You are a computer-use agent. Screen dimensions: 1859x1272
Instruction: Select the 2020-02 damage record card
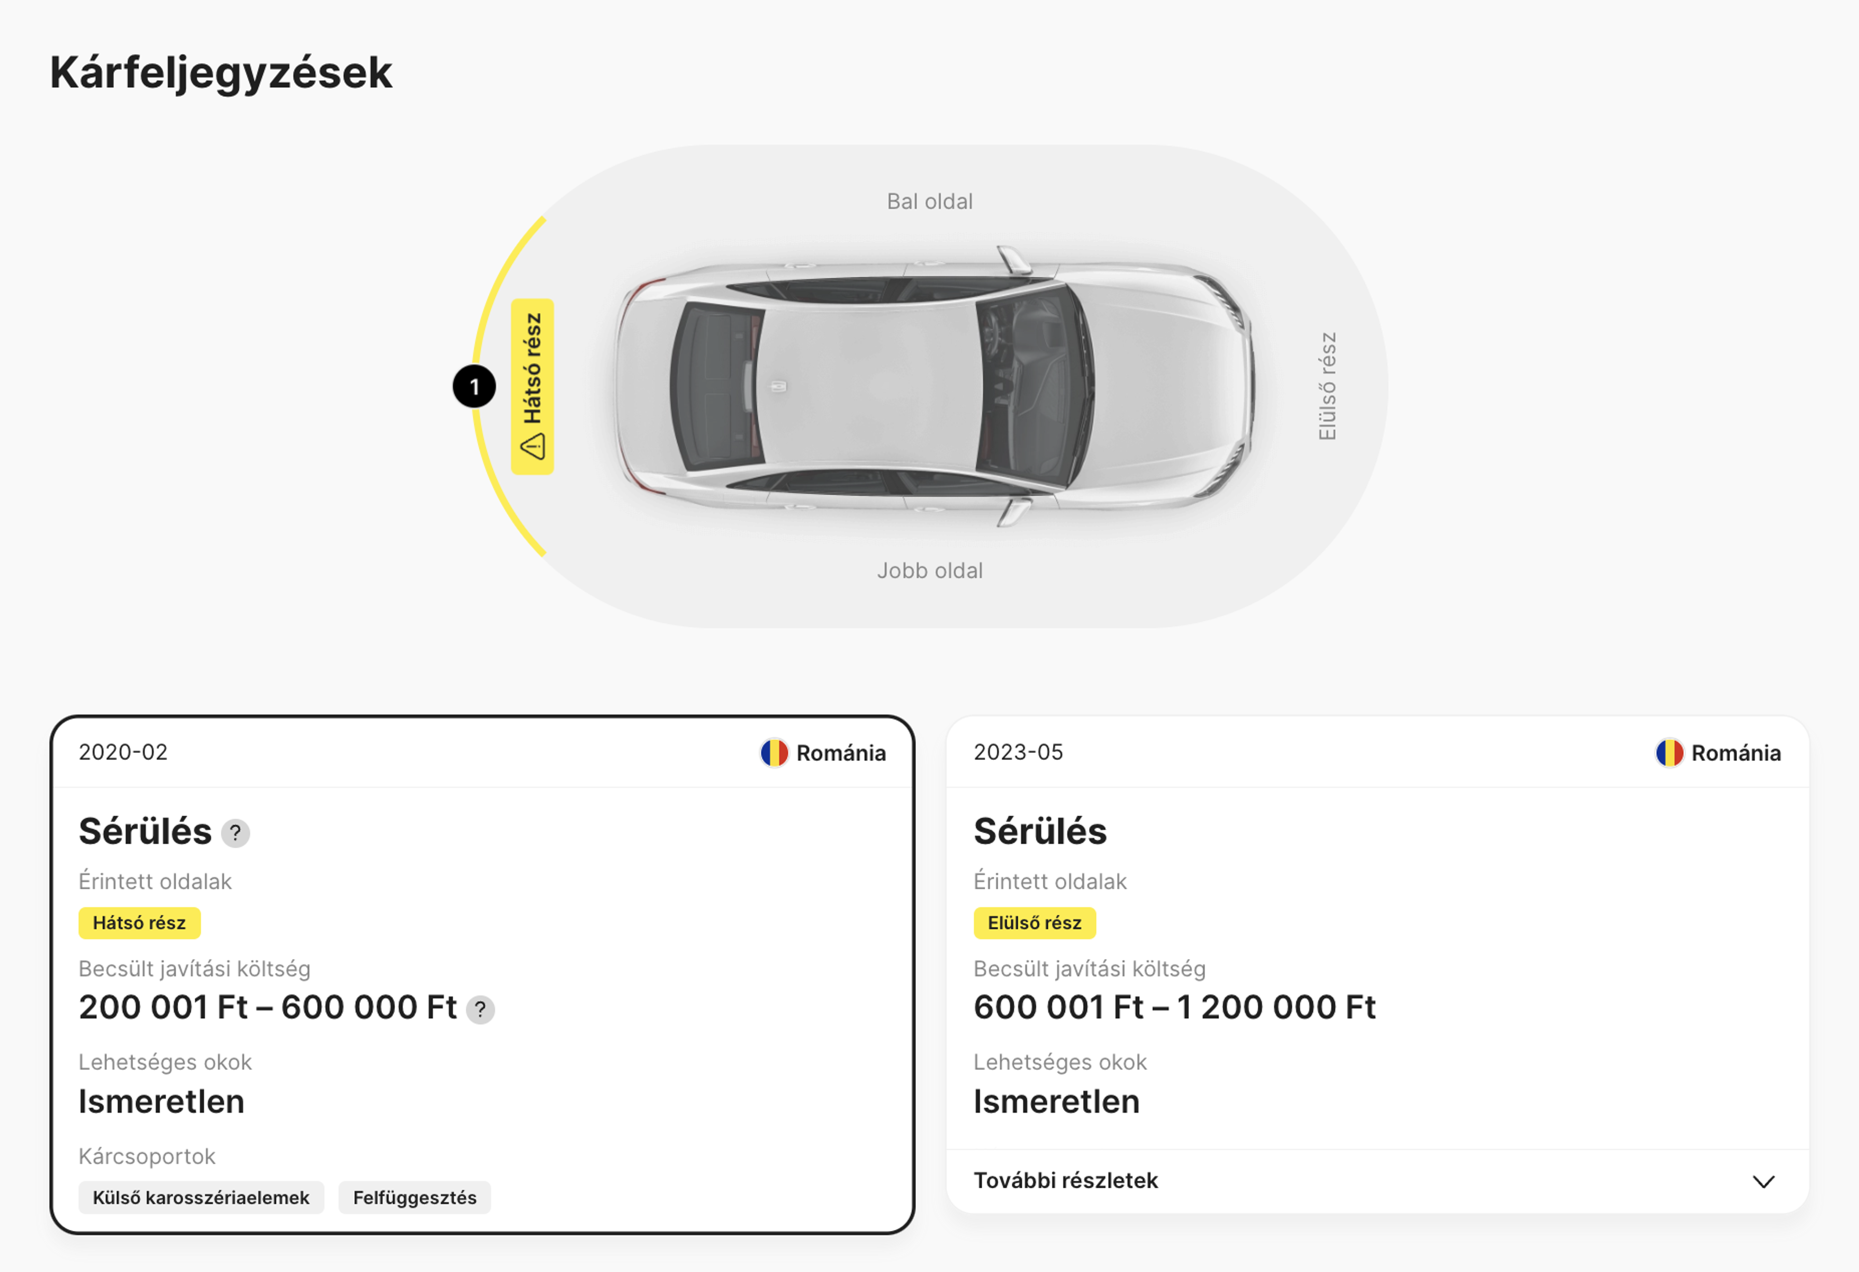[482, 975]
